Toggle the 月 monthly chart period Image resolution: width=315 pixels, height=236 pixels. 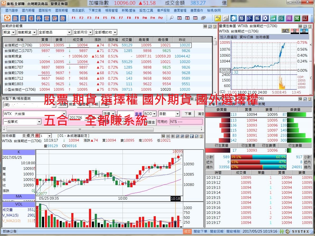tap(32, 136)
